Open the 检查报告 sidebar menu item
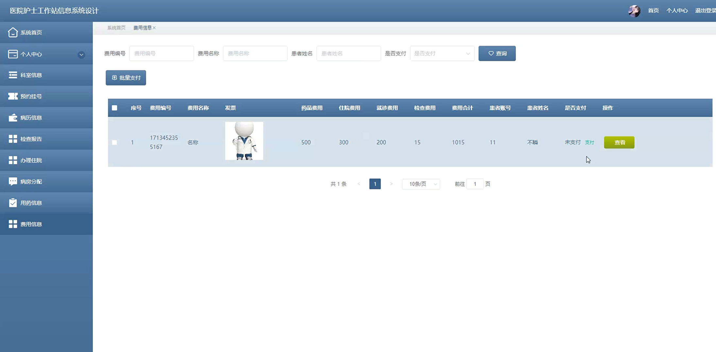 46,139
